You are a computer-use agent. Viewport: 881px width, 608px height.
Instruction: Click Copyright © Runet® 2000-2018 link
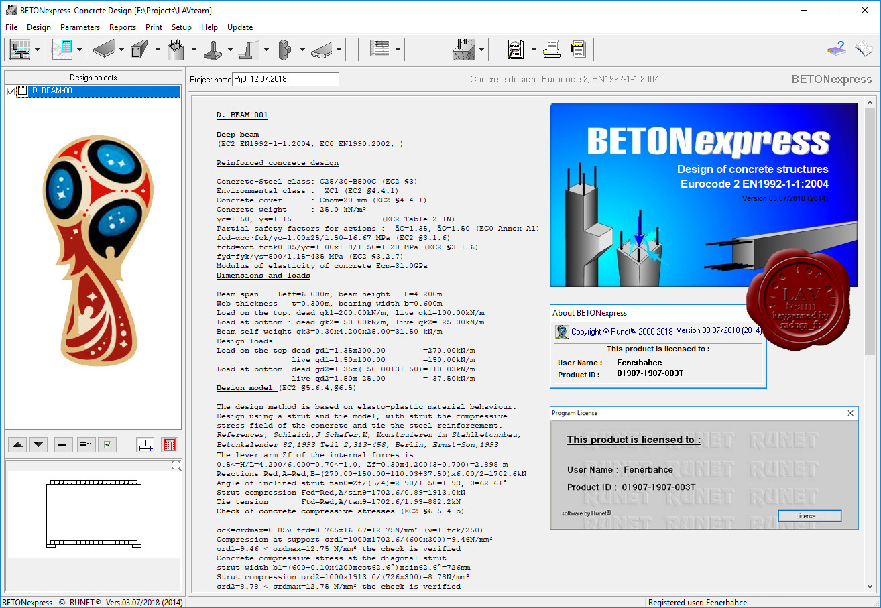coord(622,331)
